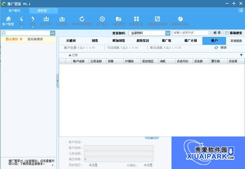Image resolution: width=245 pixels, height=169 pixels.
Task: Click the 展示数 column header
Action: 218,61
